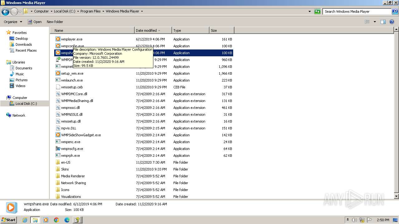Select the WMPMediaSharing.dll file name

pos(77,101)
